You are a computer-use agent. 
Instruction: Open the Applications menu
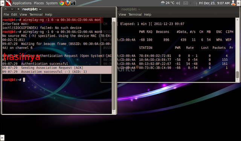[x=22, y=3]
